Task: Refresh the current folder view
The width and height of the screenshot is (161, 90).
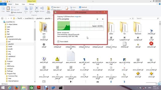Action: (x=133, y=18)
